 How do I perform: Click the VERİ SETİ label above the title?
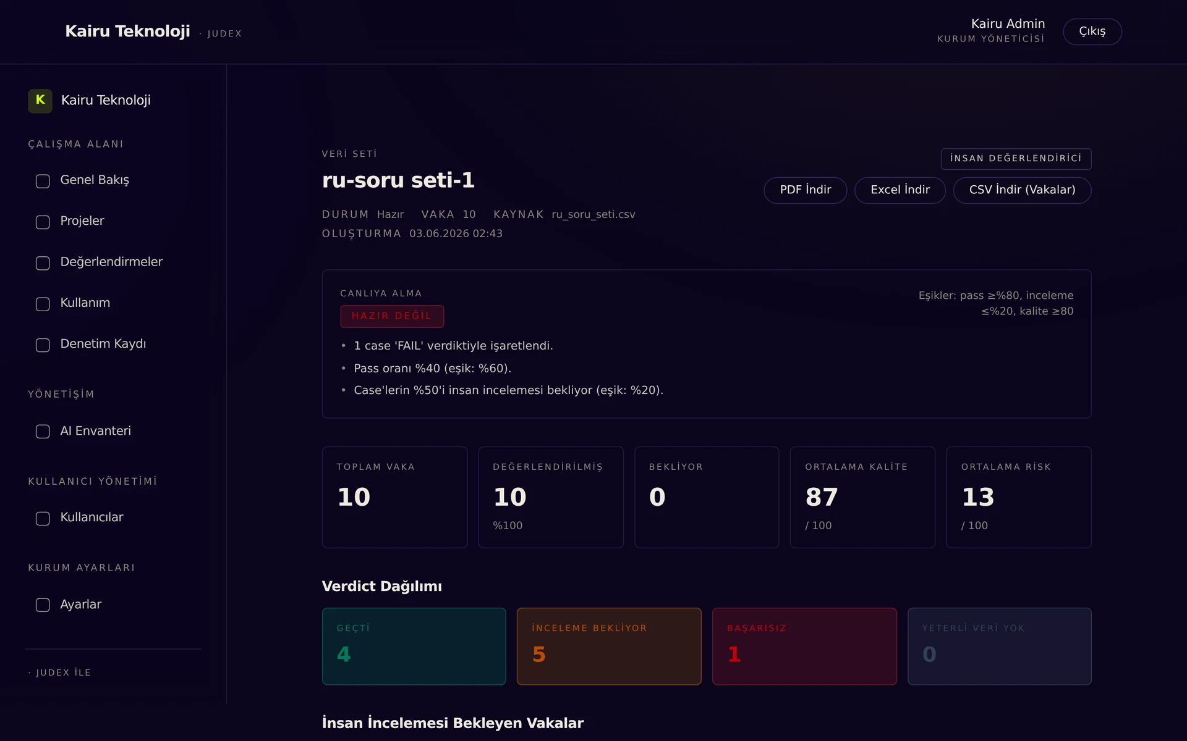(349, 154)
